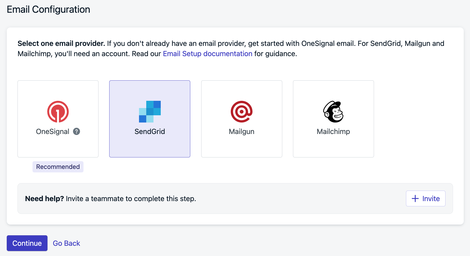Click the SendGrid blue squares logo
Viewport: 470px width, 256px height.
[x=150, y=112]
